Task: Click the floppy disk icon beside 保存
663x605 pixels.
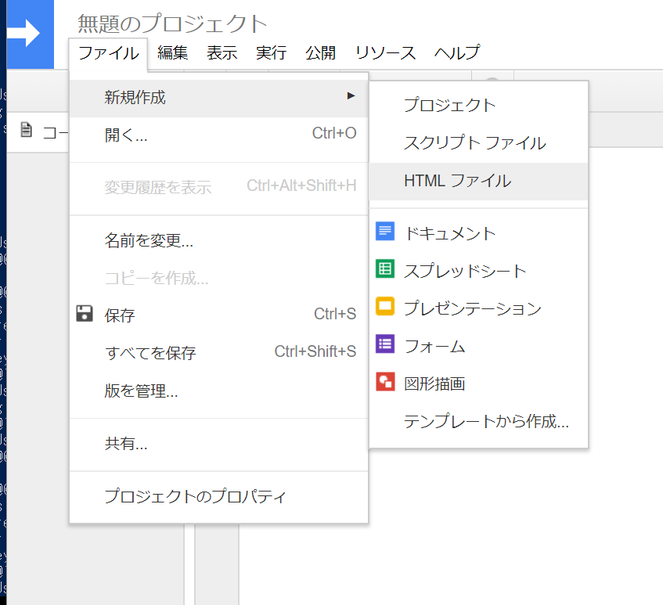Action: click(x=84, y=313)
